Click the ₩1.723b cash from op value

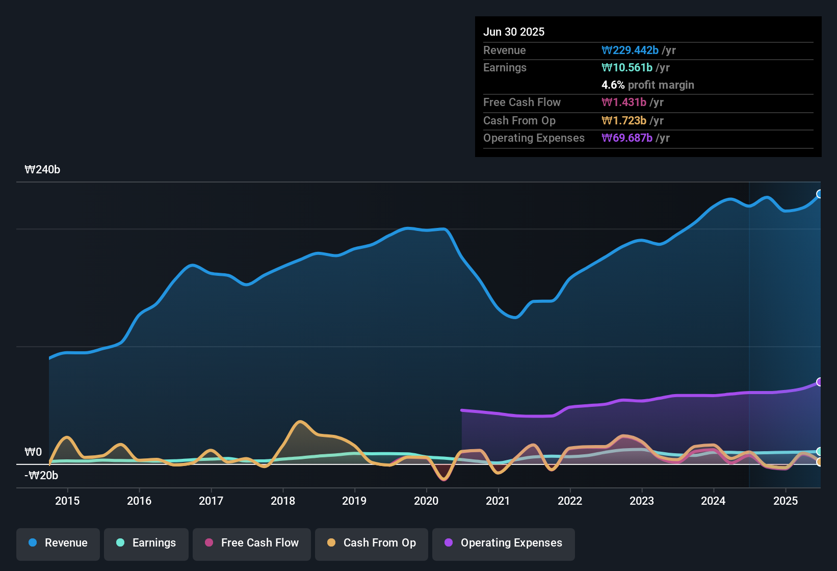tap(624, 120)
